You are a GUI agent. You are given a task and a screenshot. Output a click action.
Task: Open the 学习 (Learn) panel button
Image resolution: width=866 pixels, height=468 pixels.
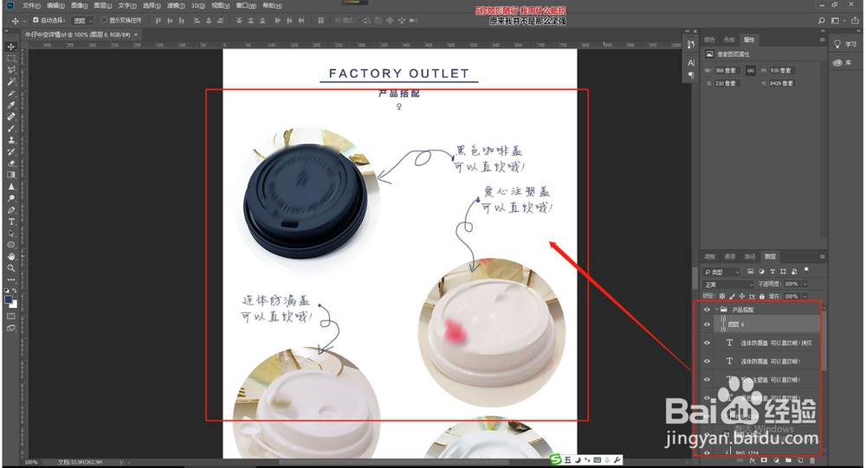(x=843, y=44)
